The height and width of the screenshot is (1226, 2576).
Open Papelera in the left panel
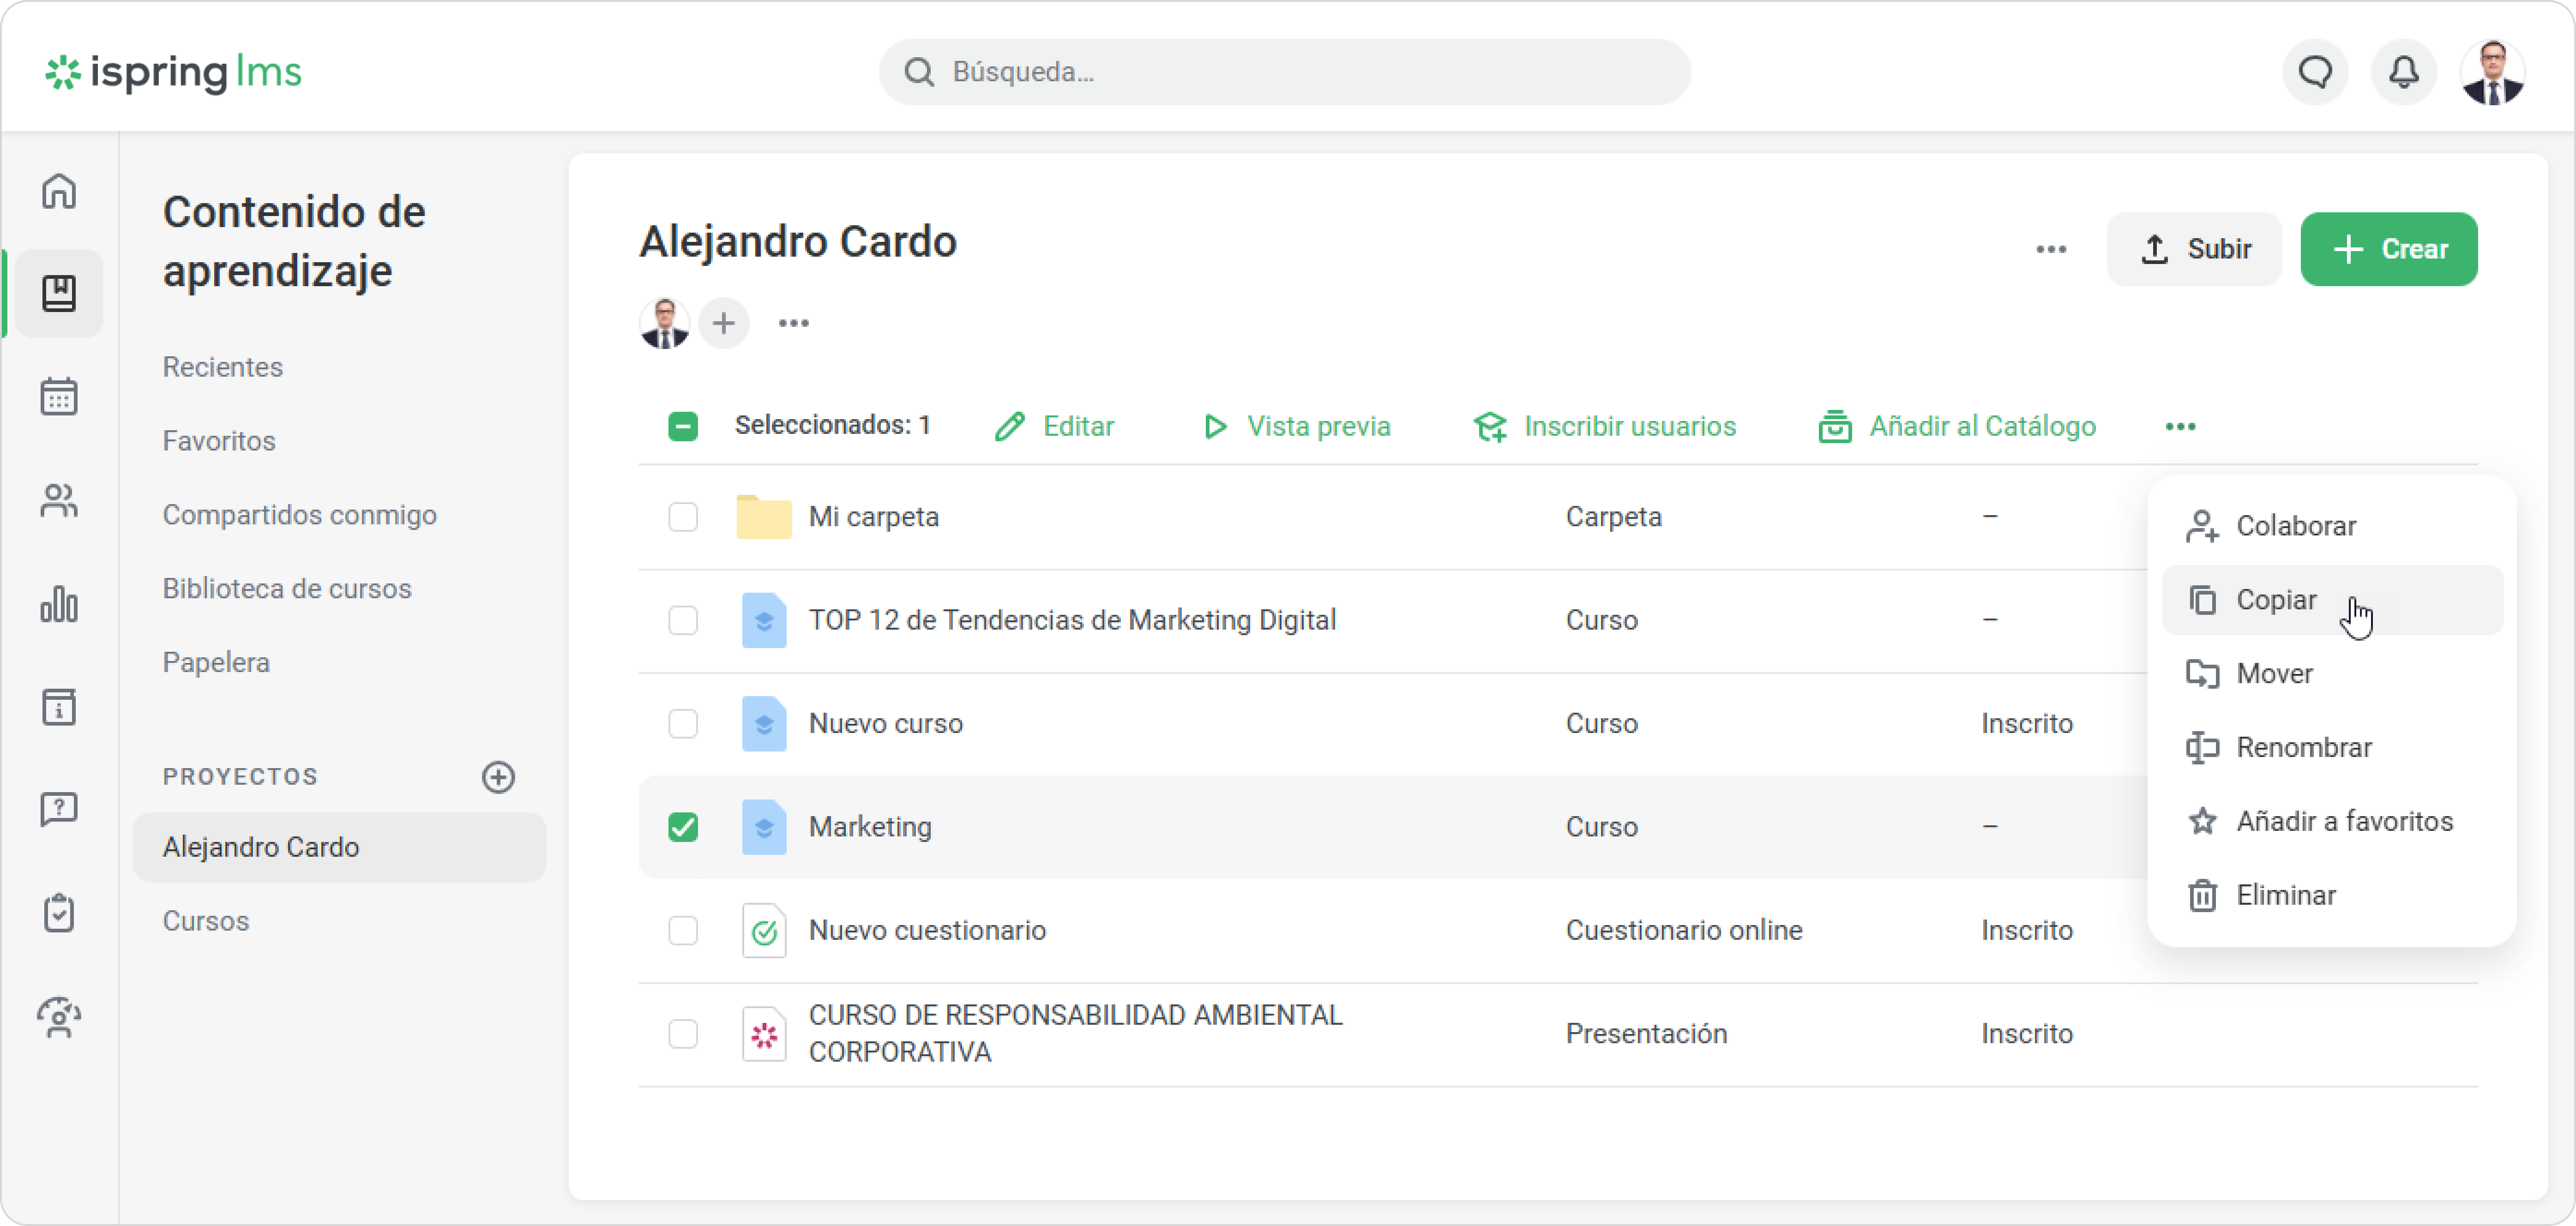(x=216, y=662)
